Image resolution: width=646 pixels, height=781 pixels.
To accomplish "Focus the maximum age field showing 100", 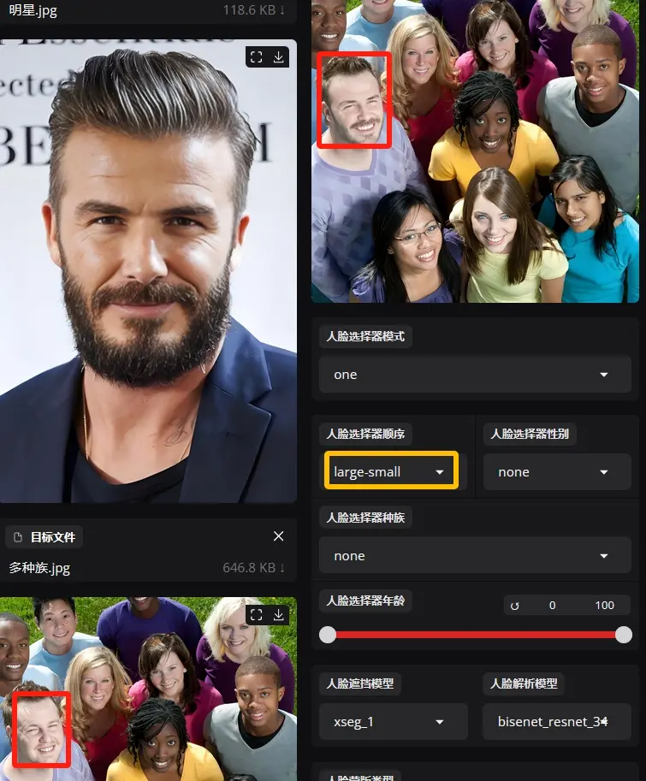I will pyautogui.click(x=604, y=606).
